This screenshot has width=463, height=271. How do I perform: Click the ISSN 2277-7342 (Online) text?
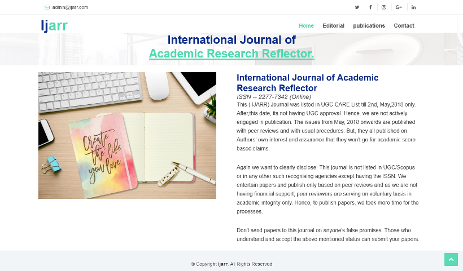(x=273, y=97)
